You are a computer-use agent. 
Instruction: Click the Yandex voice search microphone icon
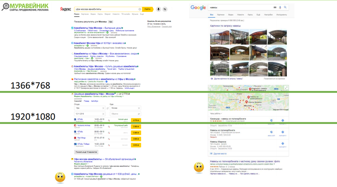158,9
